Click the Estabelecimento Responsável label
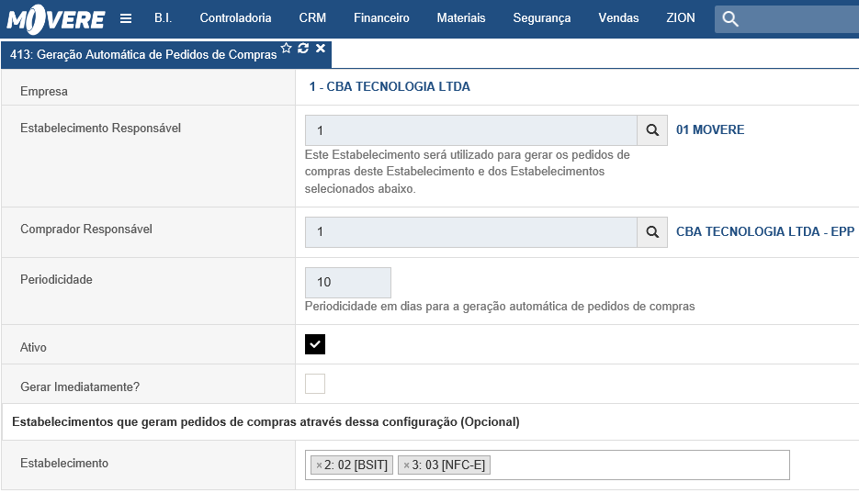 click(100, 128)
